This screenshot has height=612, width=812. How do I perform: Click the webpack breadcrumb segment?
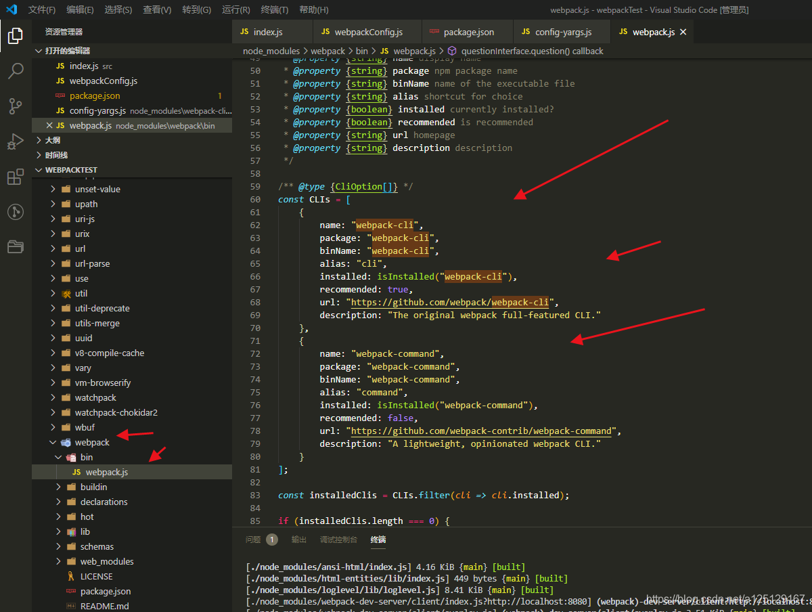tap(328, 51)
